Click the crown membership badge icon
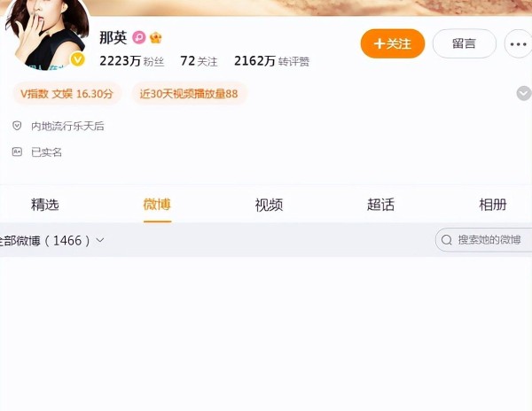Viewport: 532px width, 411px height. coord(156,37)
